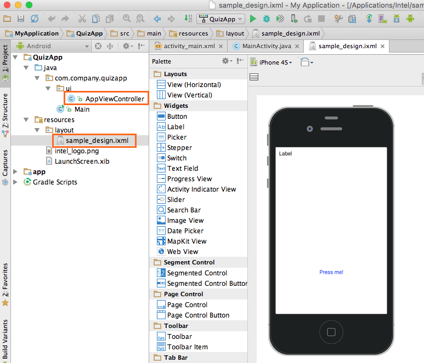The width and height of the screenshot is (424, 363).
Task: Click the Save All toolbar icon
Action: [21, 19]
